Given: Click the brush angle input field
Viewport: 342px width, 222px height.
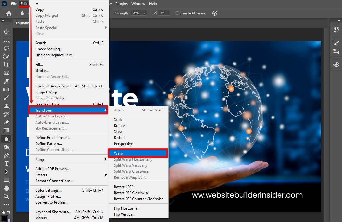Looking at the screenshot, I should pos(164,13).
